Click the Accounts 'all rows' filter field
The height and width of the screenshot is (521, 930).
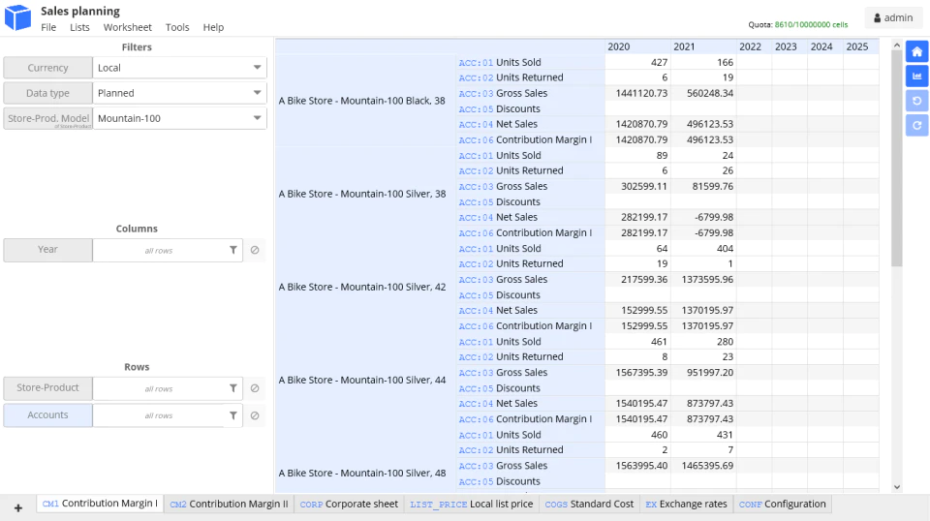click(x=158, y=415)
